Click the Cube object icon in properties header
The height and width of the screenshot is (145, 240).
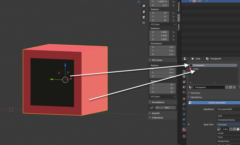(x=193, y=59)
